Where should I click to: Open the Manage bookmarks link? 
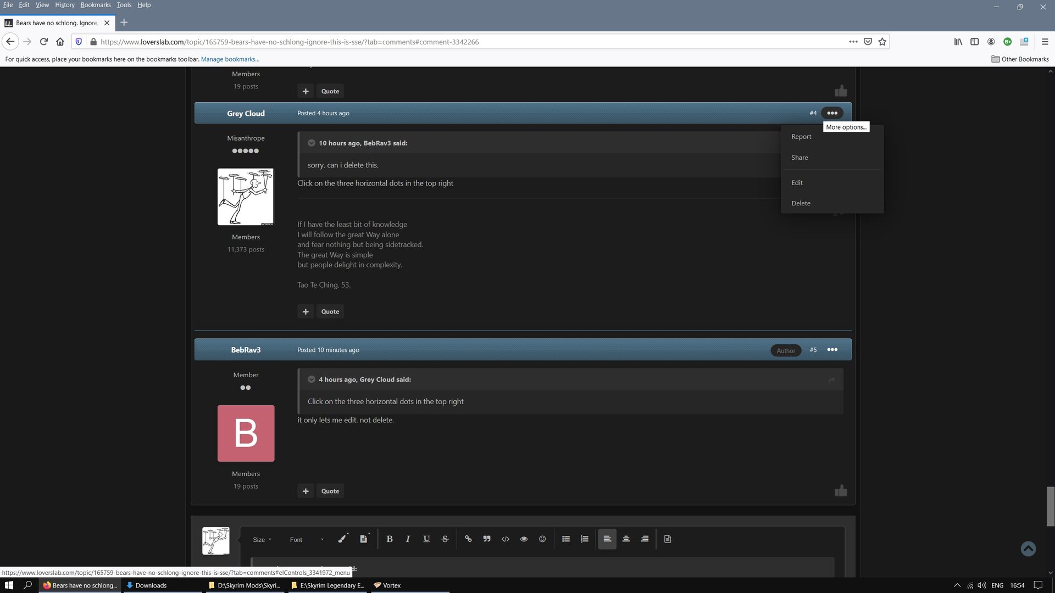coord(230,59)
